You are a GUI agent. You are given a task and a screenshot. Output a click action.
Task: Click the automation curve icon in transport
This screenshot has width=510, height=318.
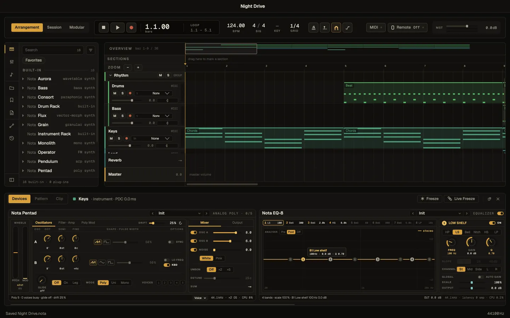(347, 28)
